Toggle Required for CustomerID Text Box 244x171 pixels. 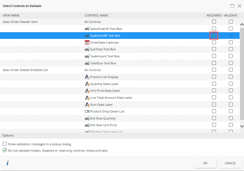click(x=214, y=36)
